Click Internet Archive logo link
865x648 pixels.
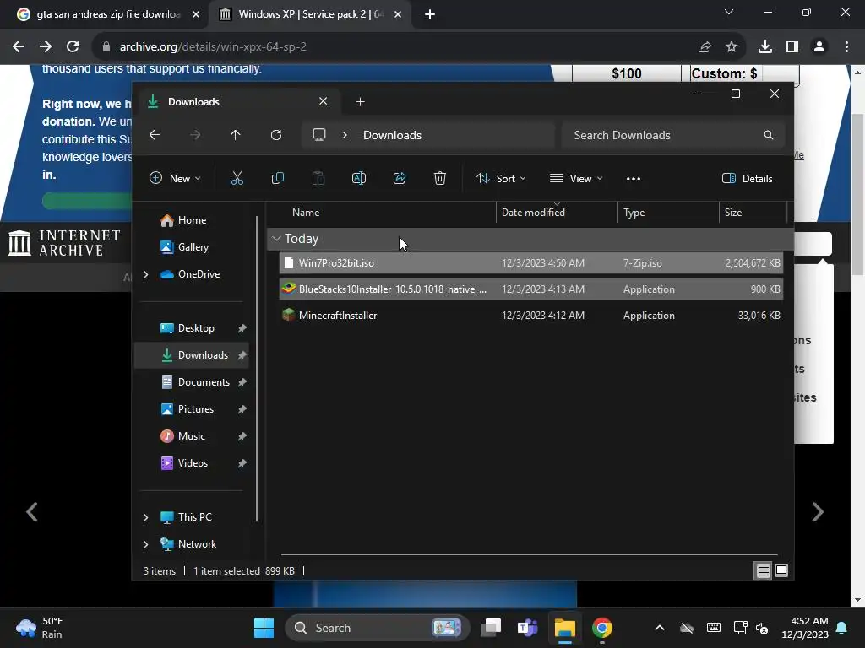(64, 243)
